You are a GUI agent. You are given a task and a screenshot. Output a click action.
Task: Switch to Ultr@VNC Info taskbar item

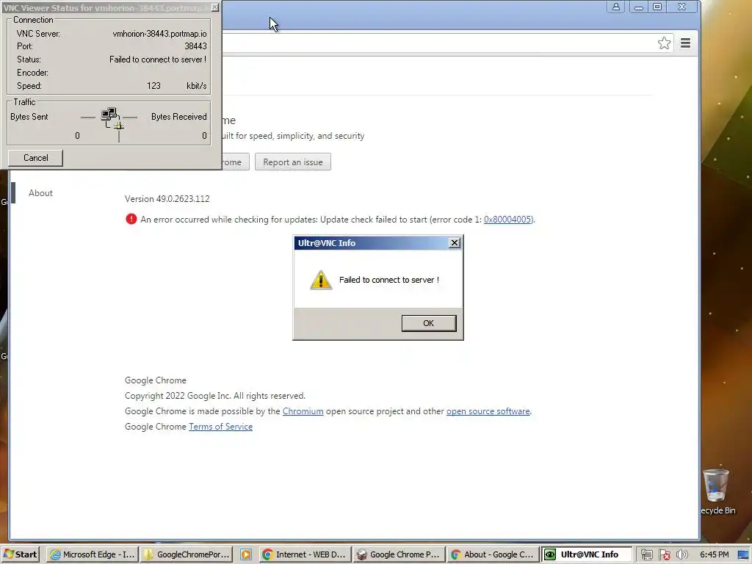[587, 554]
